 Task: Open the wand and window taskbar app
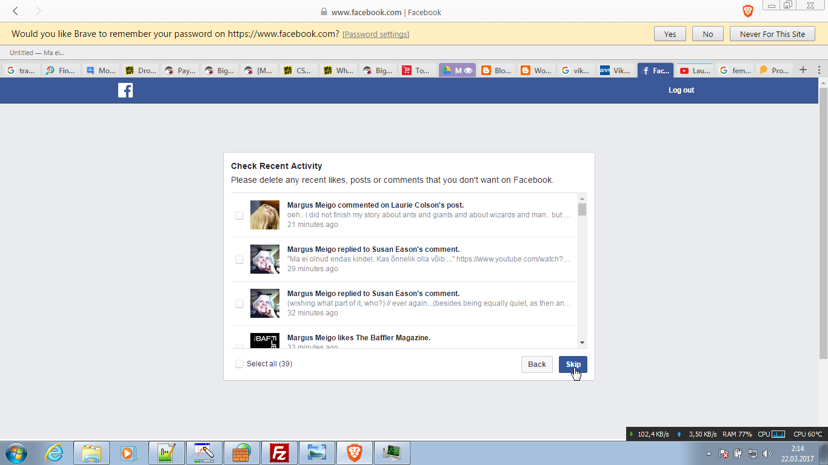tap(204, 453)
